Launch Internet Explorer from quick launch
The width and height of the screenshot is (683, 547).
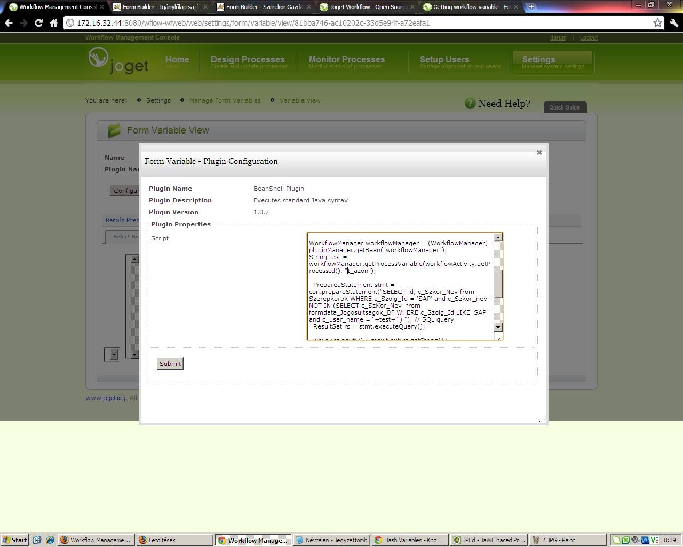tap(50, 540)
